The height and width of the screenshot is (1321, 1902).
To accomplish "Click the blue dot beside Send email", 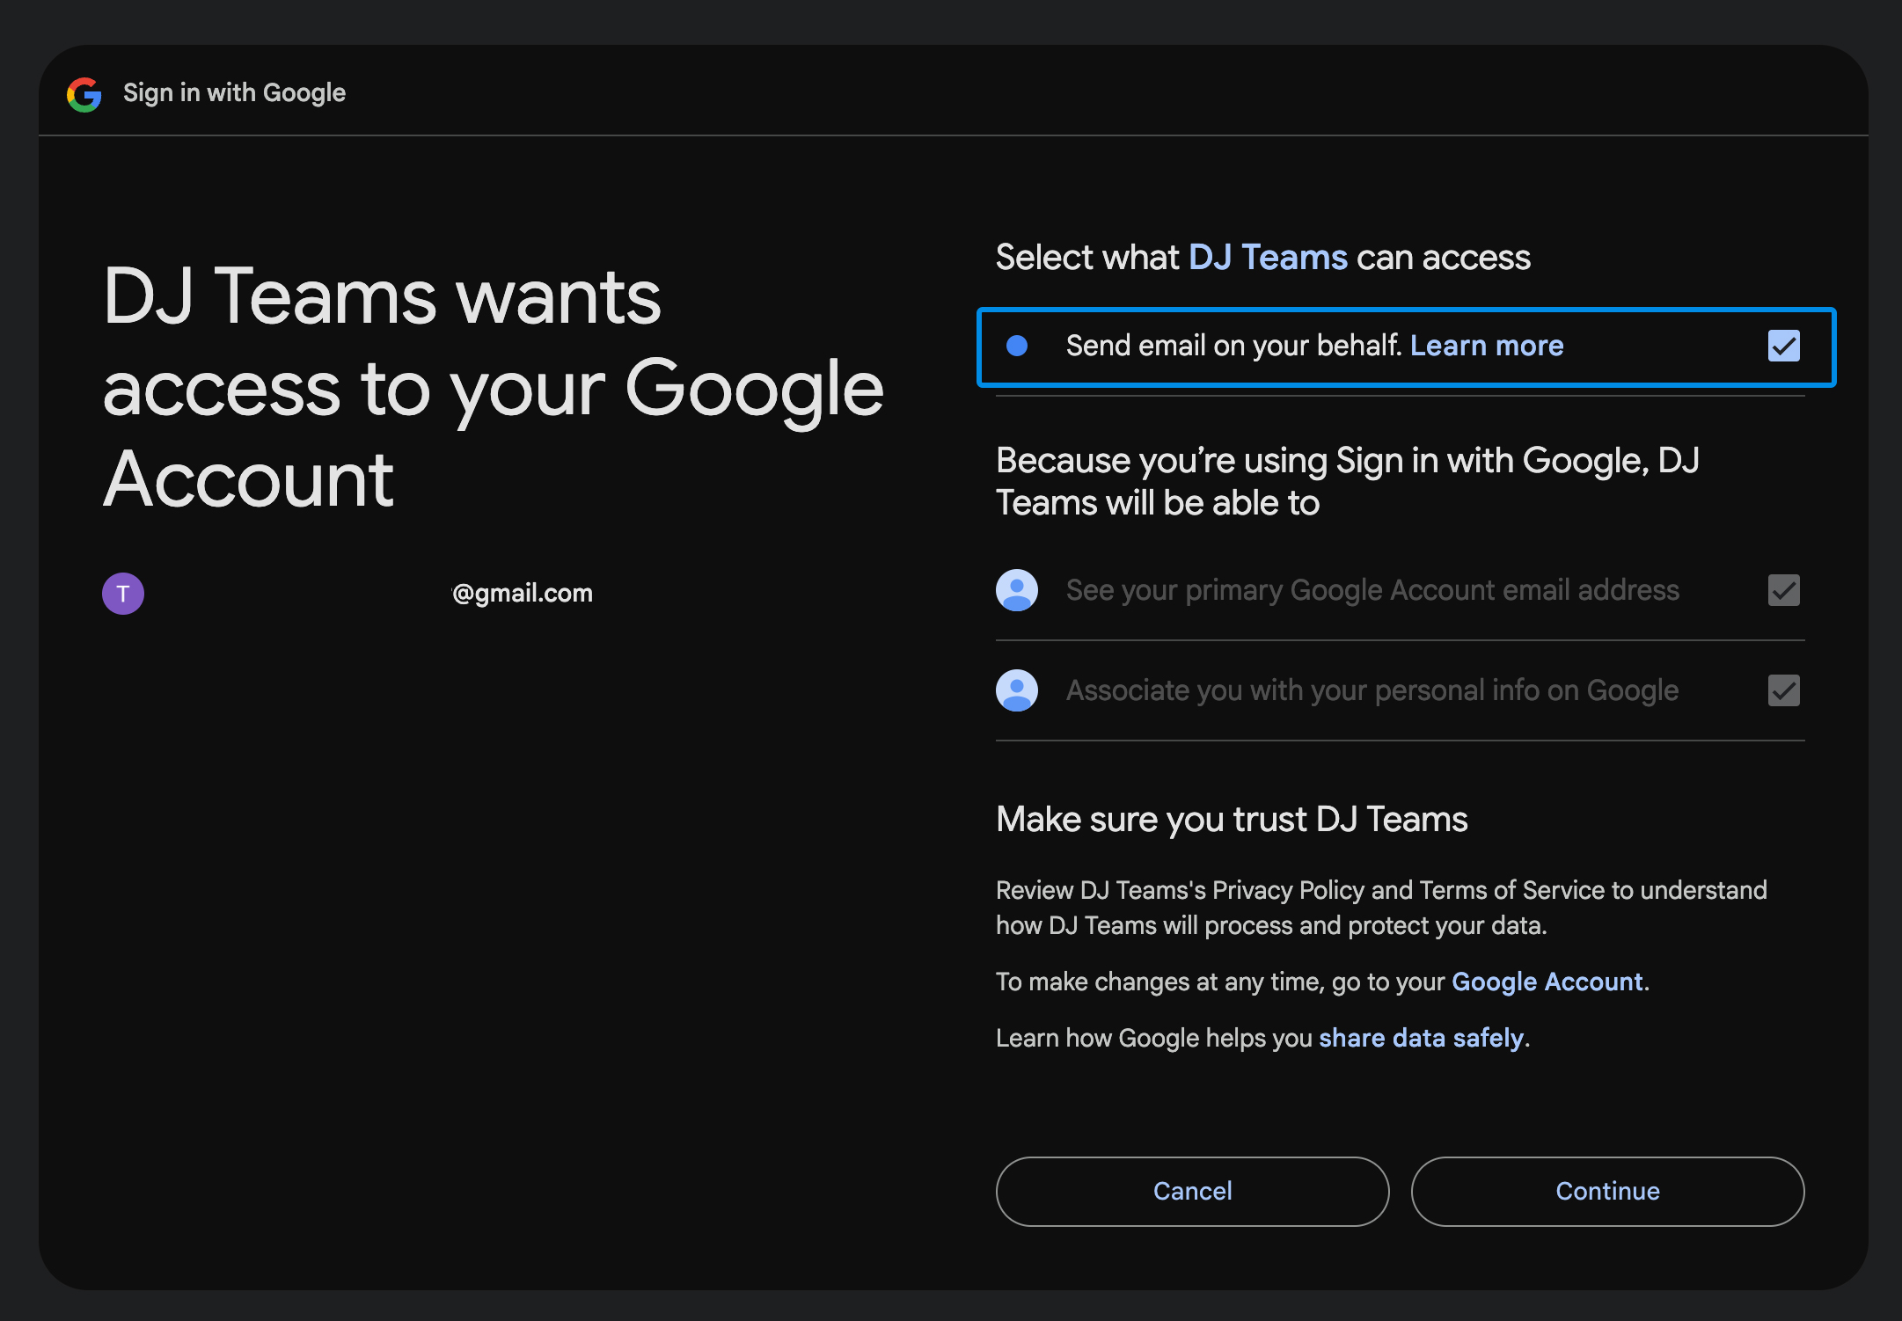I will point(1017,346).
